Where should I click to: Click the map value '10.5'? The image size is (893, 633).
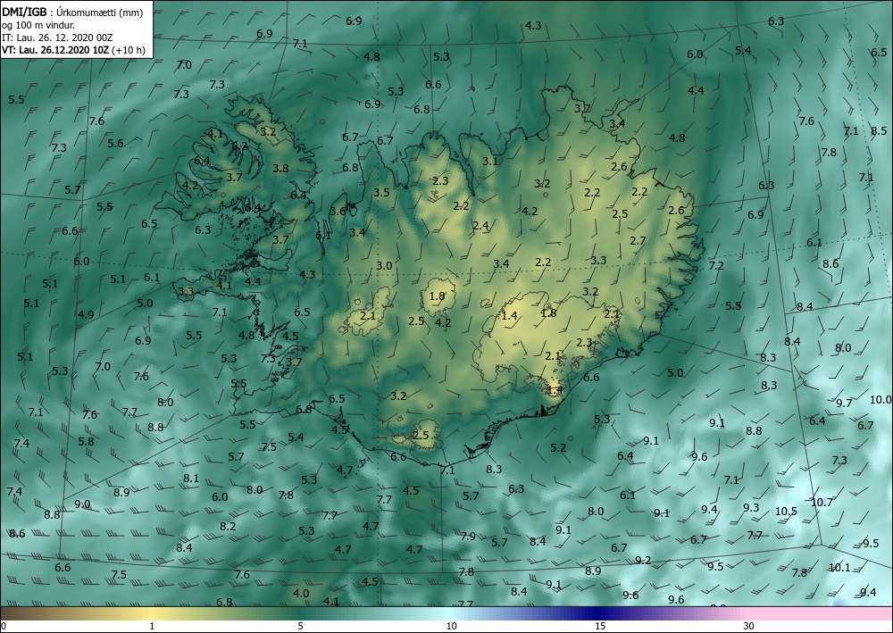[786, 512]
